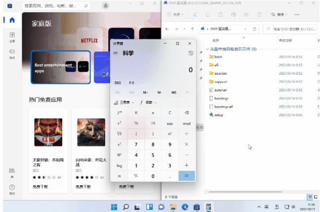Screen dimensions: 320x212
Task: Click the log key
Action: (x=119, y=166)
